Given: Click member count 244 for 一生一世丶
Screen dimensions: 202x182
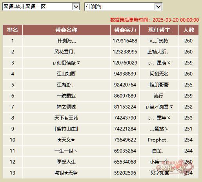Looking at the screenshot, I should 188,151.
